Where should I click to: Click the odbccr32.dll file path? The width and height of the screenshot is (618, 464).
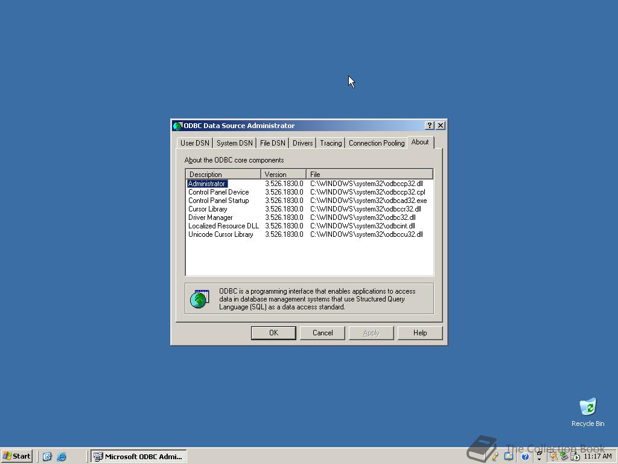point(366,209)
